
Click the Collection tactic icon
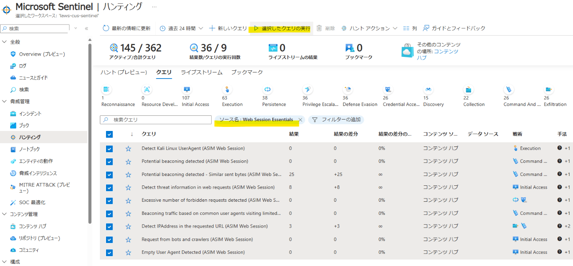(468, 89)
